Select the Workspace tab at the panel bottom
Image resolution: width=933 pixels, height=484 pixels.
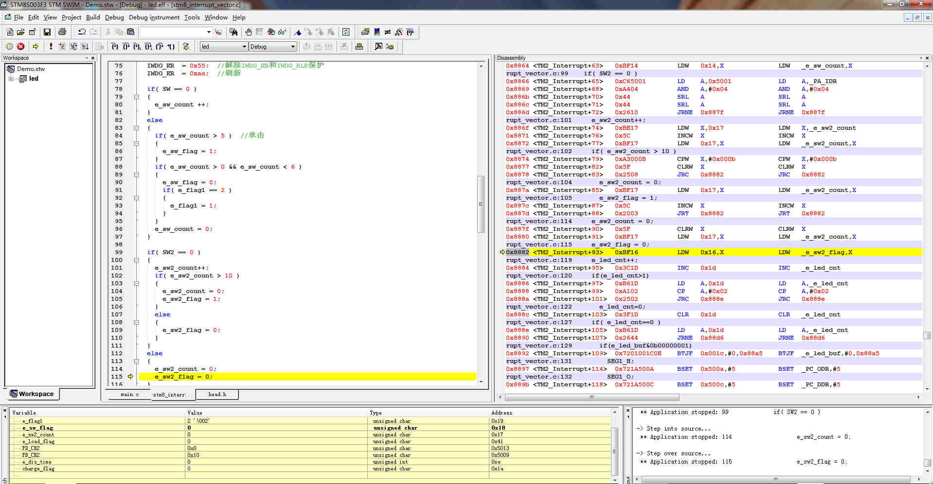(x=32, y=394)
